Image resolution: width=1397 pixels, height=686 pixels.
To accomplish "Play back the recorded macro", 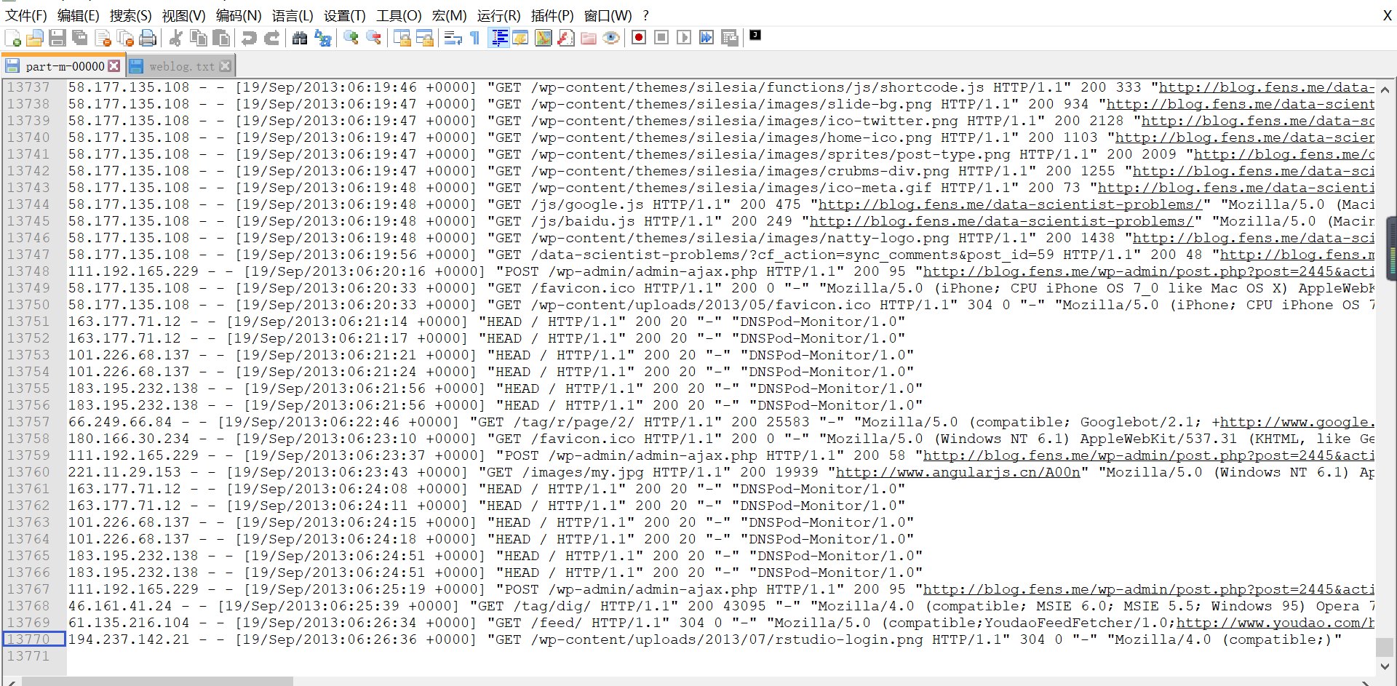I will [x=684, y=38].
